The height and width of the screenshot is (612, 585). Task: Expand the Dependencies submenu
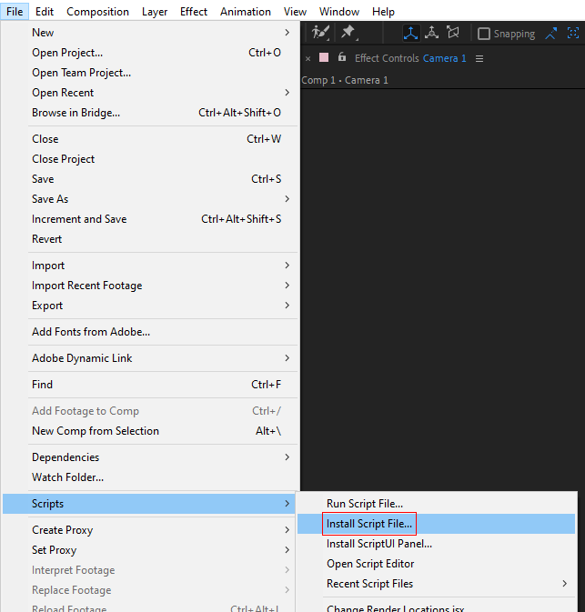(150, 457)
